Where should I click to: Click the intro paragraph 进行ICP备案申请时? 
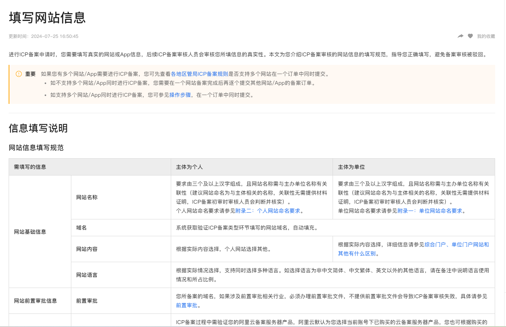pos(249,54)
